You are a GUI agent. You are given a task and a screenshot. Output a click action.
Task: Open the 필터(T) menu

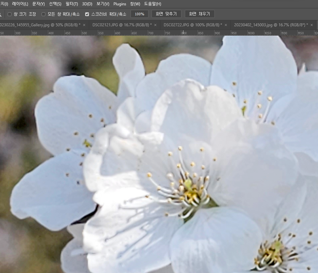(72, 4)
